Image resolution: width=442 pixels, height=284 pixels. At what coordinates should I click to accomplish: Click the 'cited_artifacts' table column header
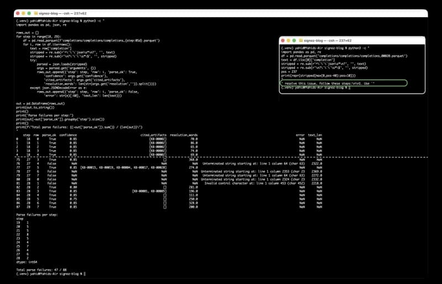tap(154, 135)
